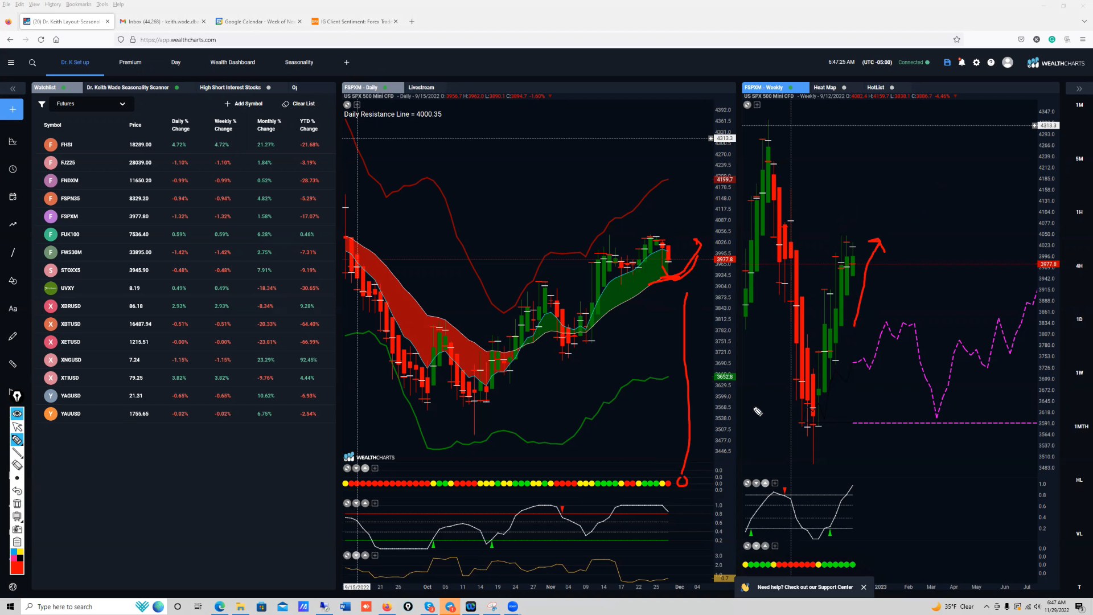1093x615 pixels.
Task: Open the filter funnel in watchlist
Action: pos(42,104)
